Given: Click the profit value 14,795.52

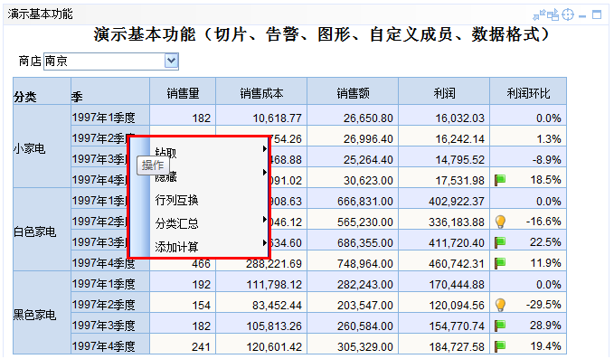Looking at the screenshot, I should click(x=459, y=159).
